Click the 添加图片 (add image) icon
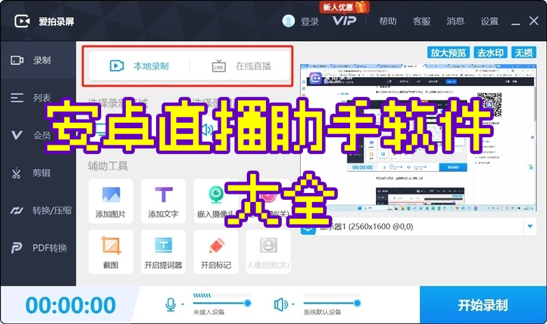The width and height of the screenshot is (547, 324). coord(110,194)
